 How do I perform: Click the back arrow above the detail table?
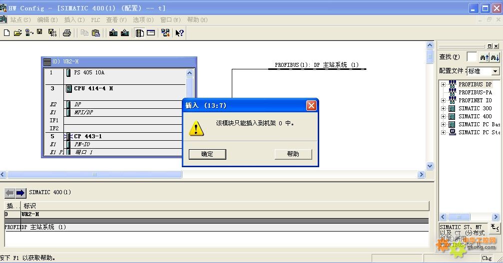click(9, 193)
